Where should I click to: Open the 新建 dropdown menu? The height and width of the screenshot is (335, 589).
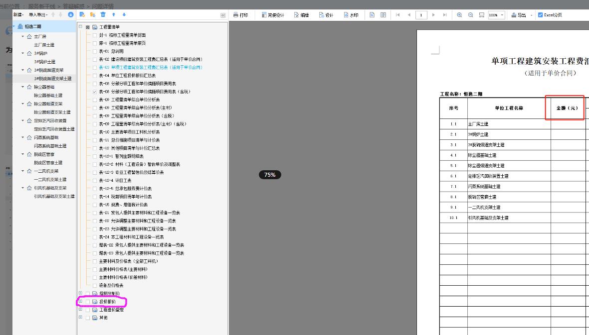pos(18,14)
